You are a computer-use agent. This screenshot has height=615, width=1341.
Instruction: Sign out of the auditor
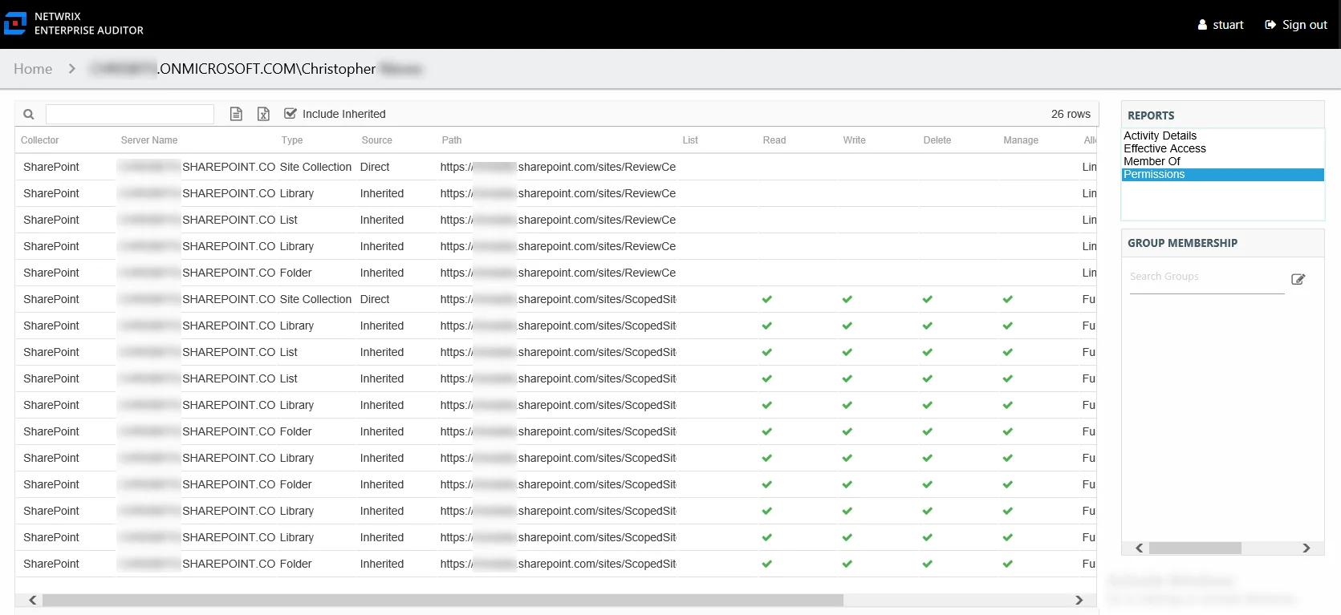(x=1295, y=25)
